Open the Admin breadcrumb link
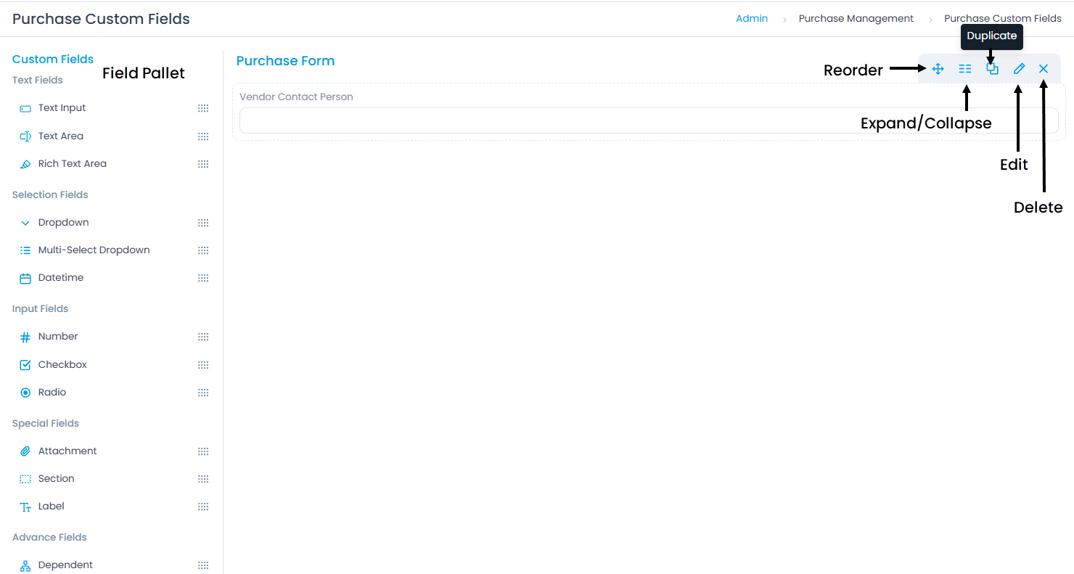 [x=751, y=19]
